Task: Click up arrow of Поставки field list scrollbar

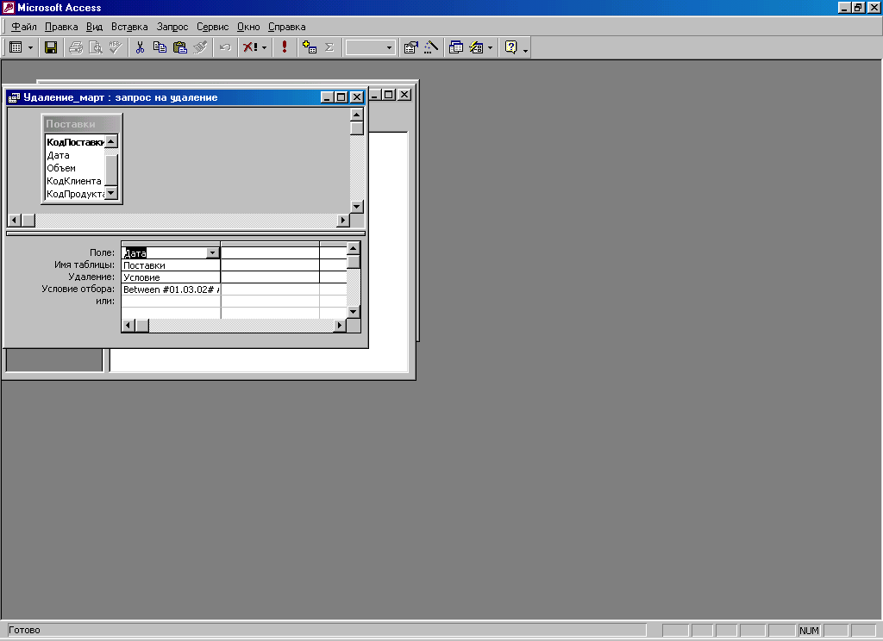Action: click(x=111, y=141)
